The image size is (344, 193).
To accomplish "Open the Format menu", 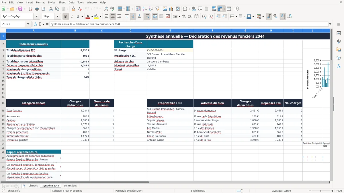I will click(40, 2).
